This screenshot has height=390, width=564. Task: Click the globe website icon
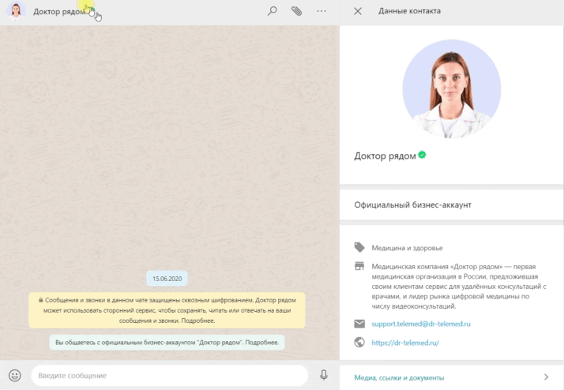359,342
